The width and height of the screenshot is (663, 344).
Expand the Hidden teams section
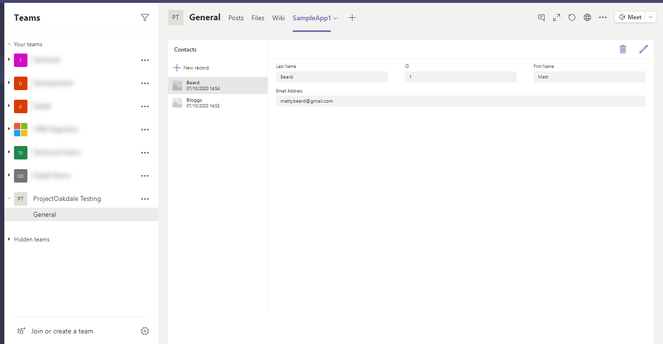pyautogui.click(x=9, y=239)
